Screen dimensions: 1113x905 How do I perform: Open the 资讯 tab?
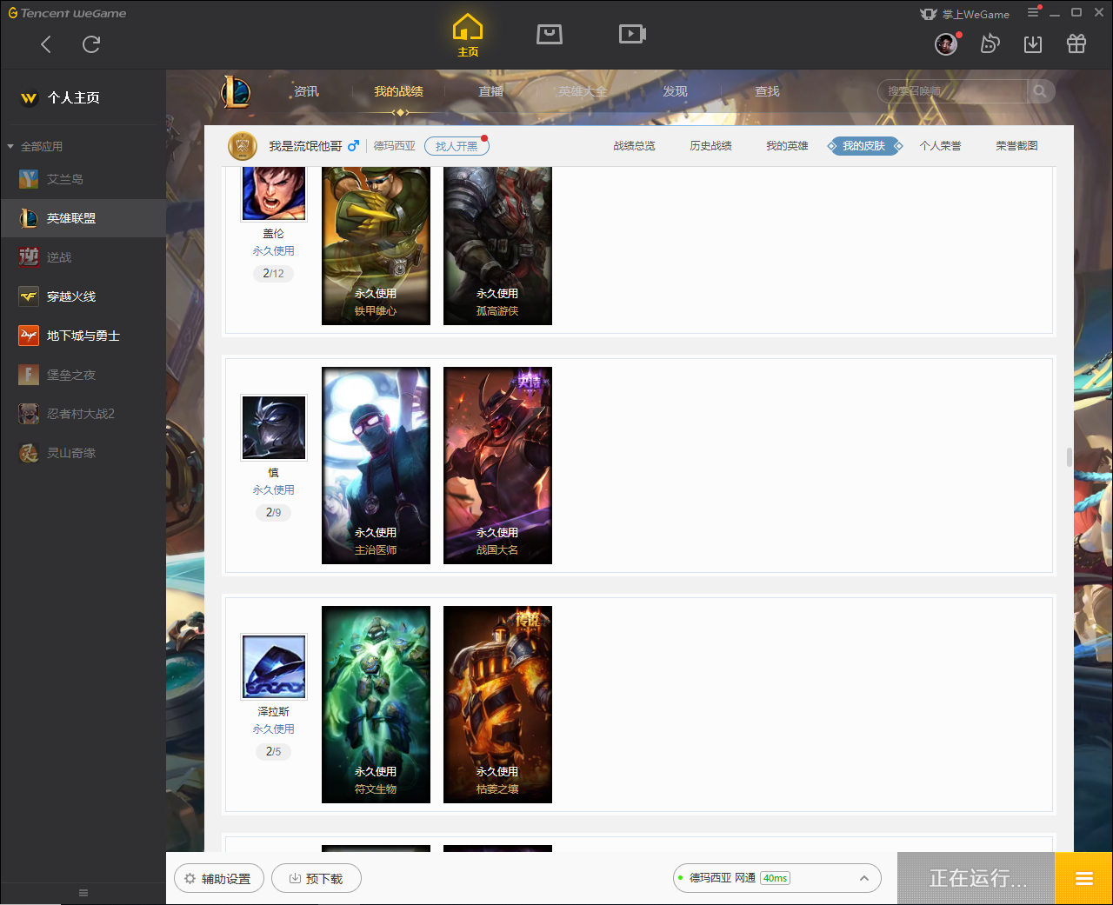click(x=306, y=91)
